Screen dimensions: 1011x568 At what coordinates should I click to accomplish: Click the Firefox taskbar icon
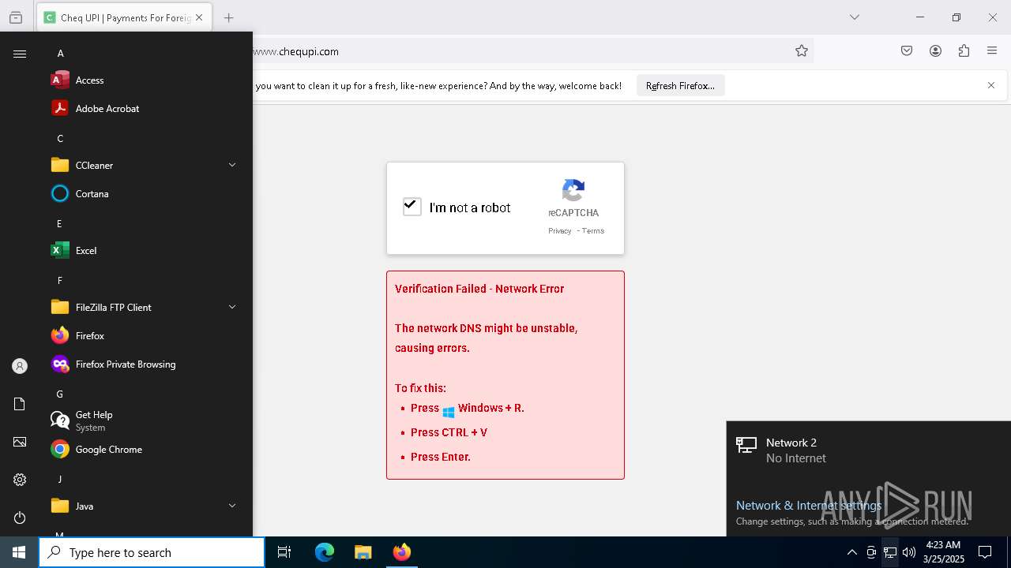pos(401,552)
